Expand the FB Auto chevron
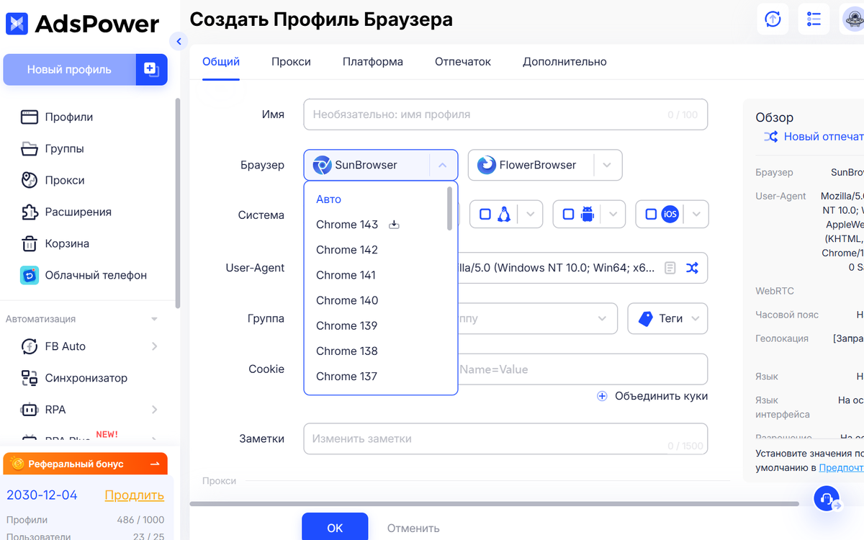864x540 pixels. [x=154, y=346]
